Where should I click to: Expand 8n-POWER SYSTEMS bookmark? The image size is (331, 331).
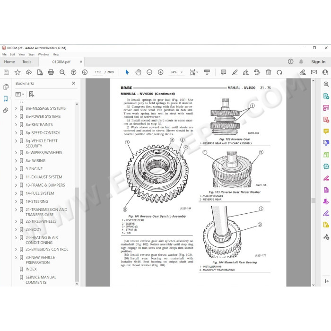pos(16,116)
